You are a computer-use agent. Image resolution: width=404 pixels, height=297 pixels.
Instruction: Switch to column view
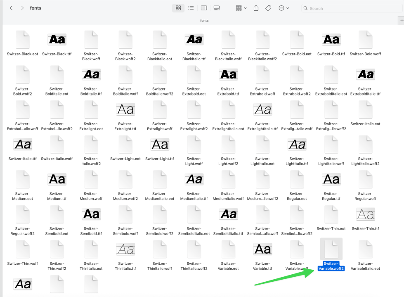click(204, 8)
